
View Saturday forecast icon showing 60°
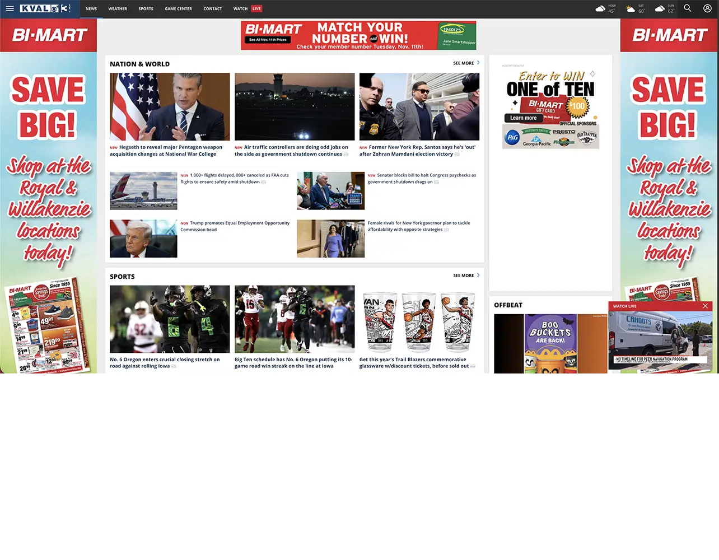tap(631, 9)
